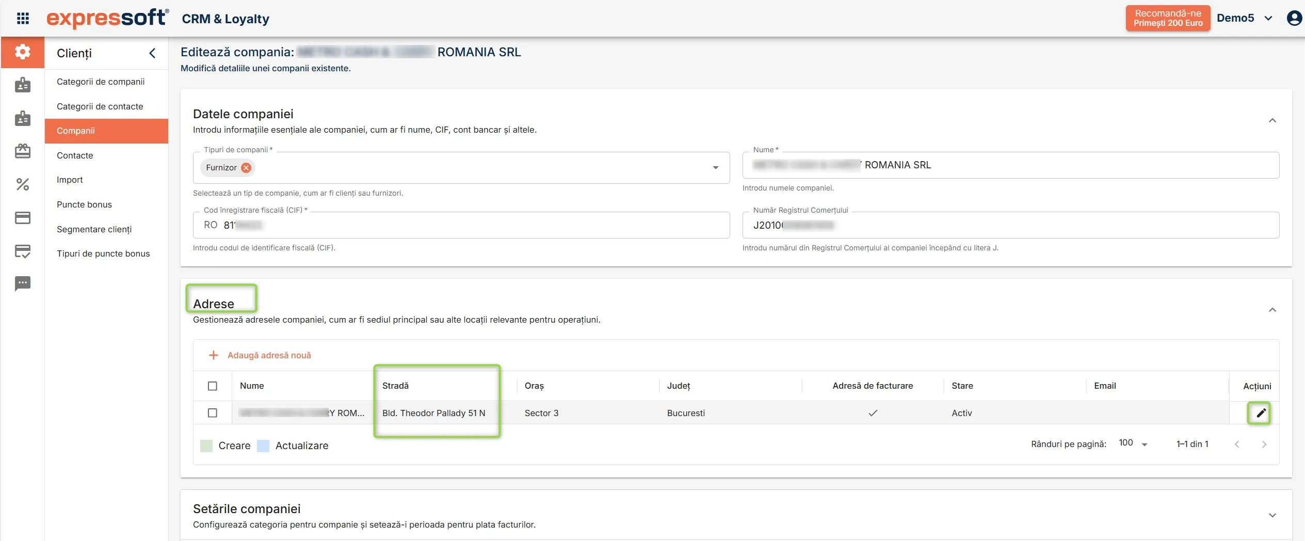This screenshot has height=541, width=1305.
Task: Open the settings gear sidebar icon
Action: pos(23,52)
